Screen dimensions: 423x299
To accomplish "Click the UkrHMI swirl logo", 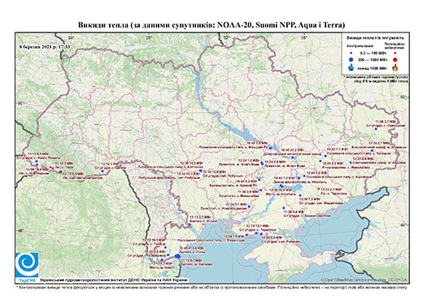I will click(x=27, y=265).
